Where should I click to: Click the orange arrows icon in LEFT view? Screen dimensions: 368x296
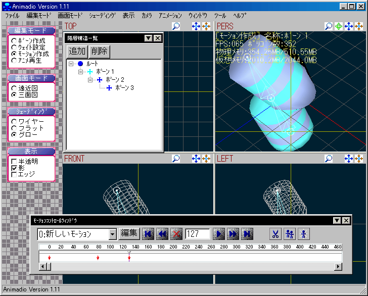359,159
